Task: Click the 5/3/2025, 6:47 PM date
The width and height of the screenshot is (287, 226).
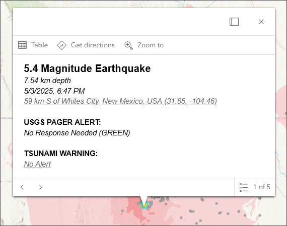Action: pyautogui.click(x=54, y=91)
